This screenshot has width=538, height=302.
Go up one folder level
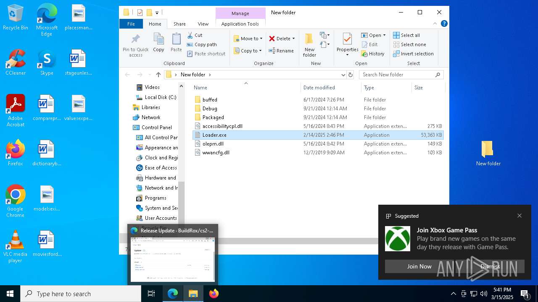pos(158,75)
